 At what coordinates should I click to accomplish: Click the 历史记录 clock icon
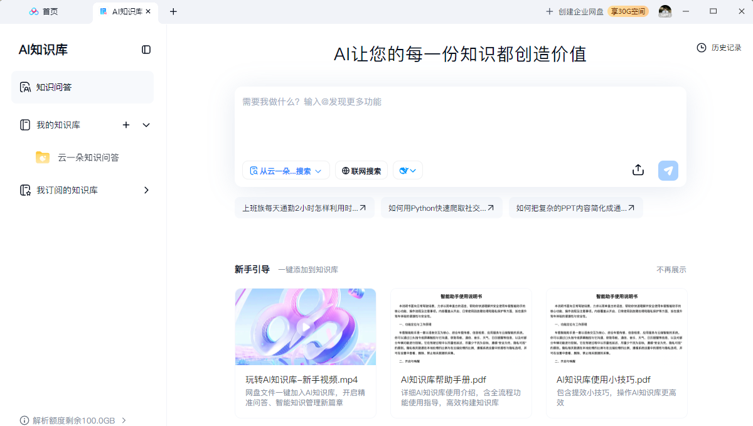[x=702, y=48]
